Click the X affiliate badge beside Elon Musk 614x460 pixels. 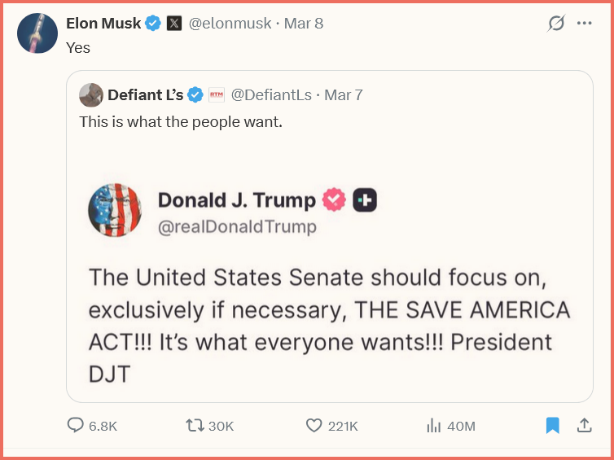coord(174,24)
